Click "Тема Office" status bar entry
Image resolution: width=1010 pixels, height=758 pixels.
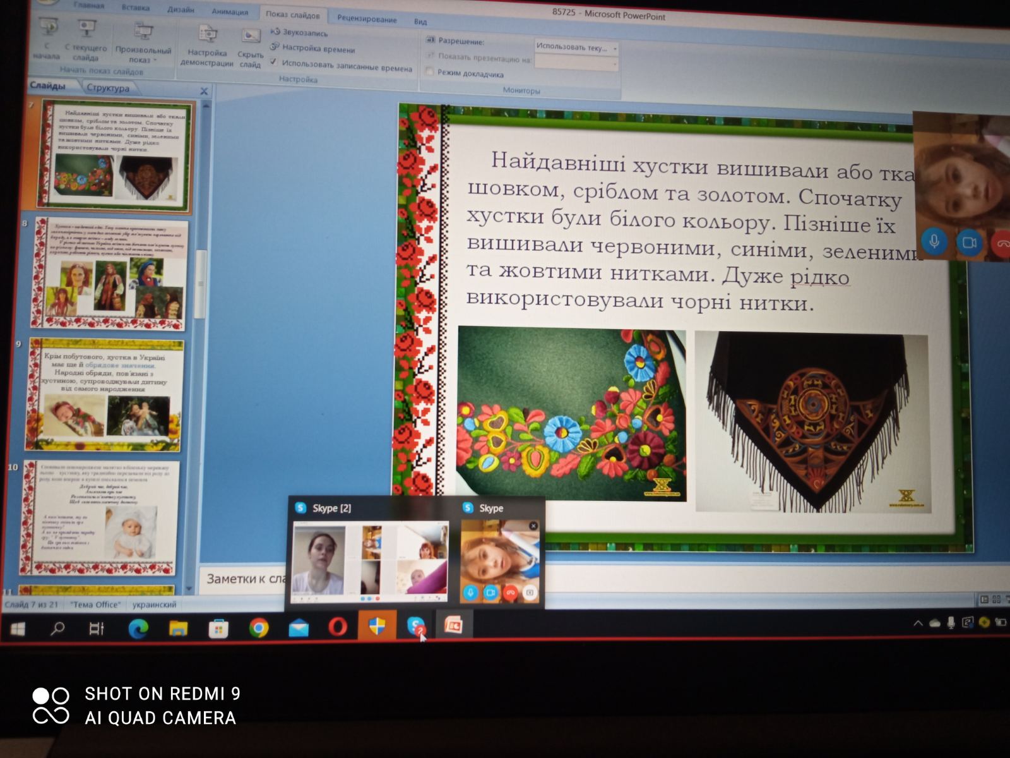pyautogui.click(x=95, y=605)
